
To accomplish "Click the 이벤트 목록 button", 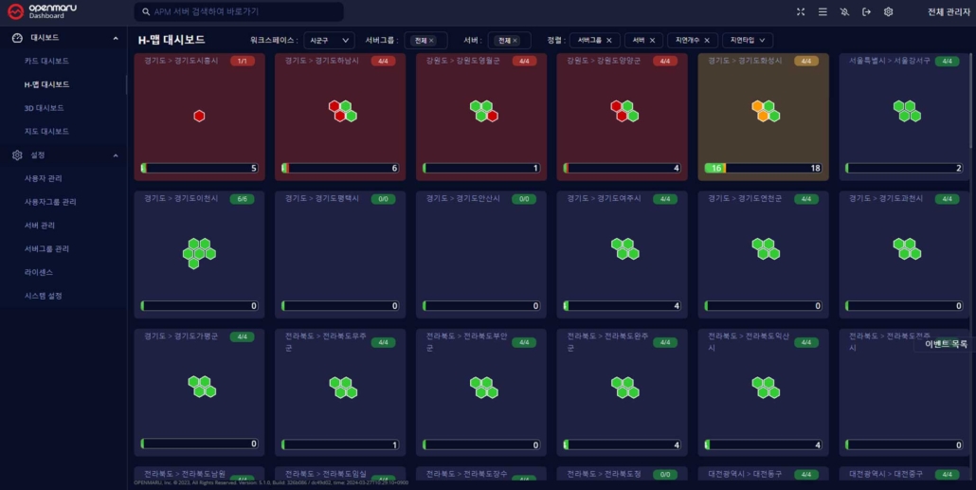I will [946, 344].
